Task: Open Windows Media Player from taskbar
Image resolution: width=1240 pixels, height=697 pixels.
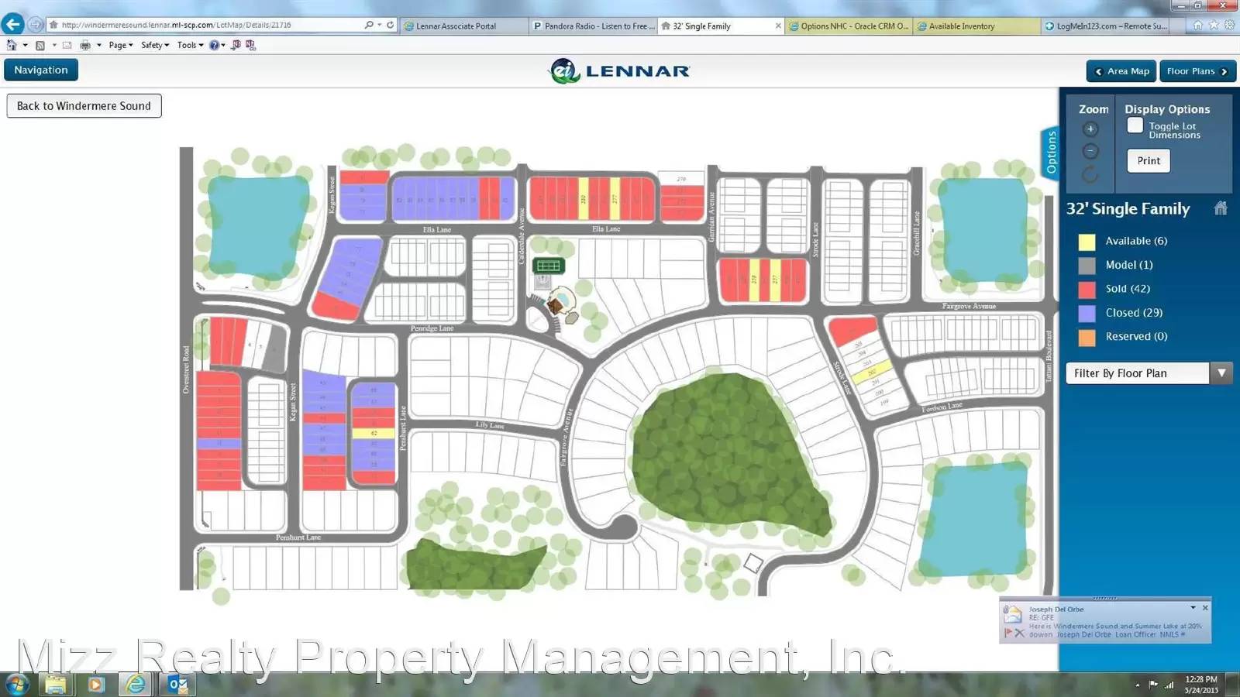Action: 96,685
